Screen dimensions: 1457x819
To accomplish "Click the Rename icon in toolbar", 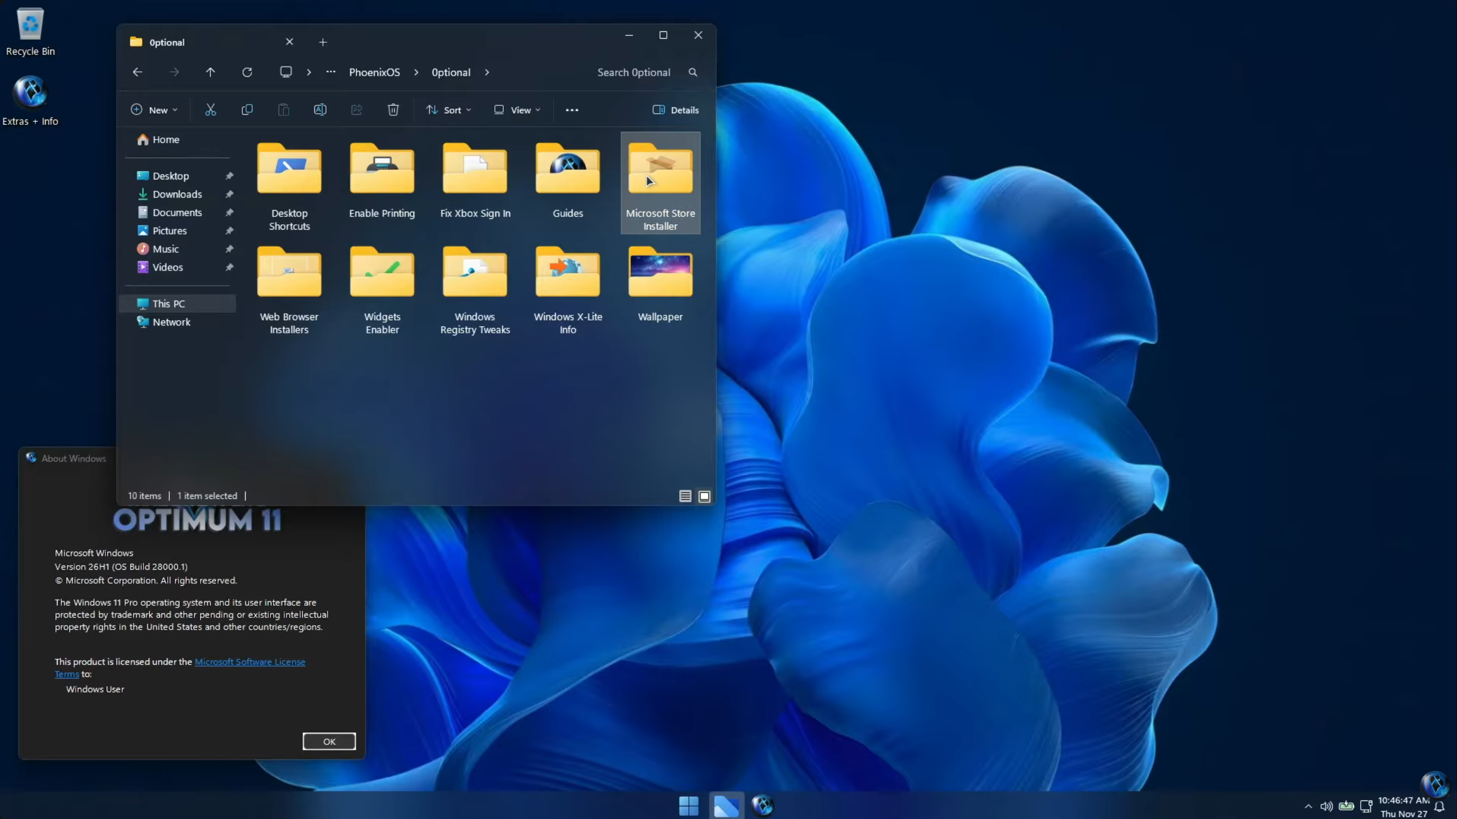I will click(320, 110).
